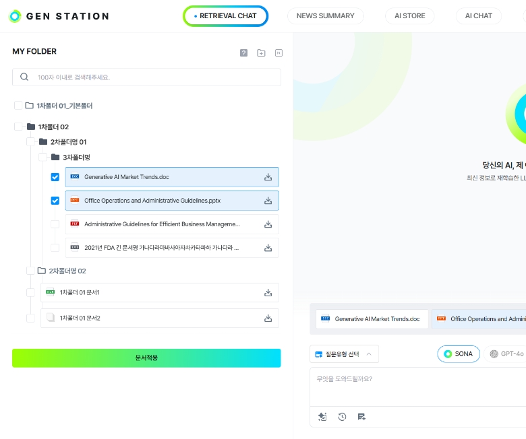This screenshot has width=526, height=439.
Task: Uncheck Generative AI Market Trends.doc checkbox
Action: (55, 177)
